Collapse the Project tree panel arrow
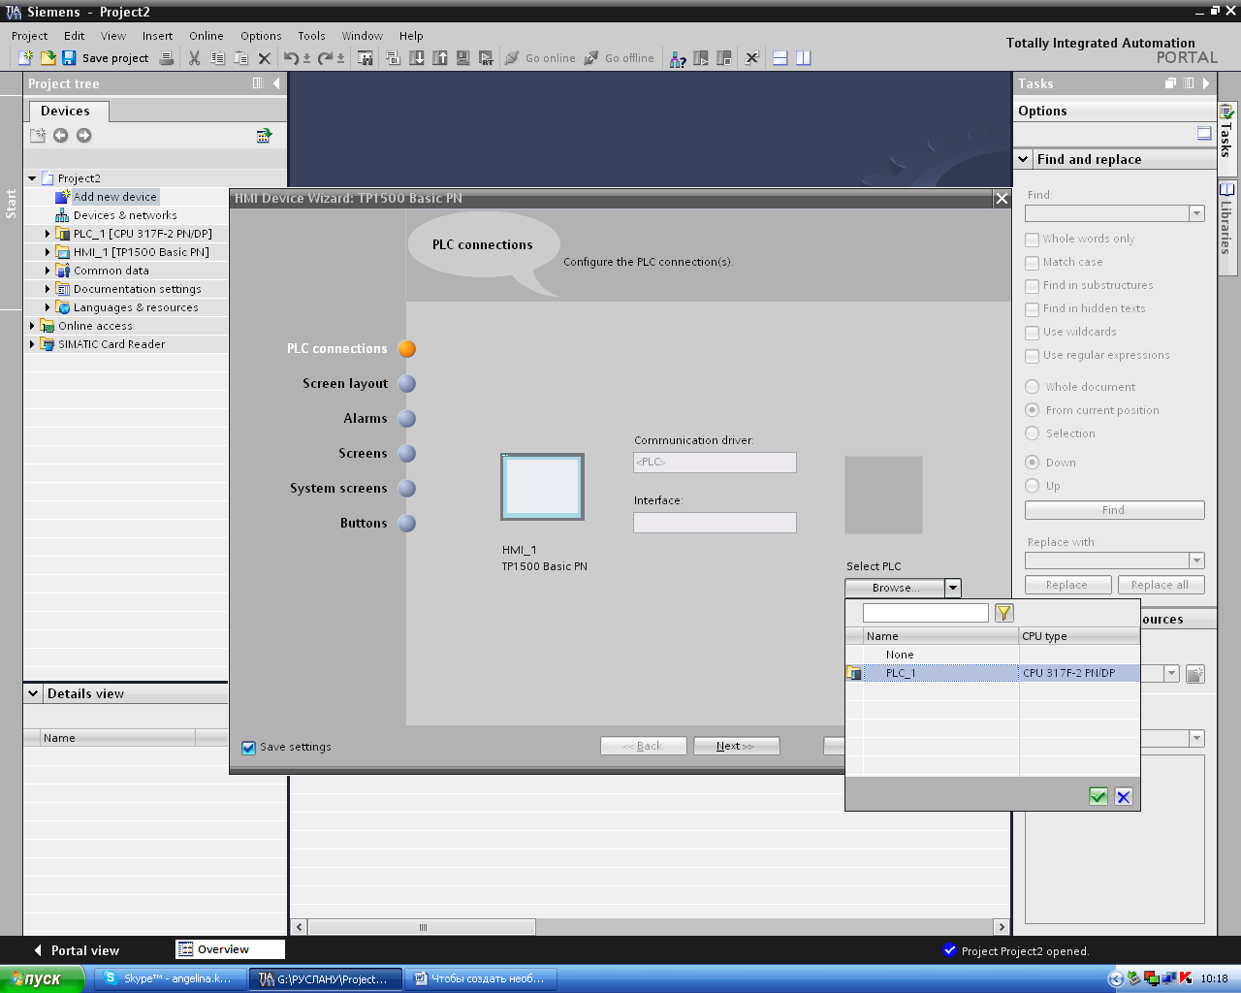1241x993 pixels. pyautogui.click(x=276, y=83)
